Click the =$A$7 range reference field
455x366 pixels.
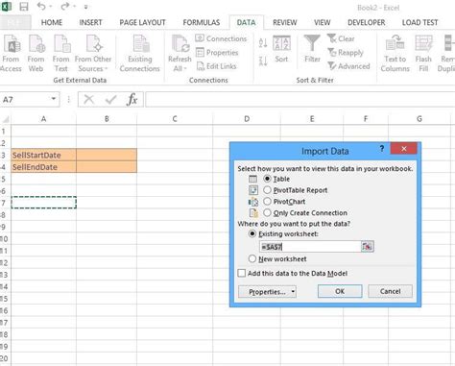[310, 247]
